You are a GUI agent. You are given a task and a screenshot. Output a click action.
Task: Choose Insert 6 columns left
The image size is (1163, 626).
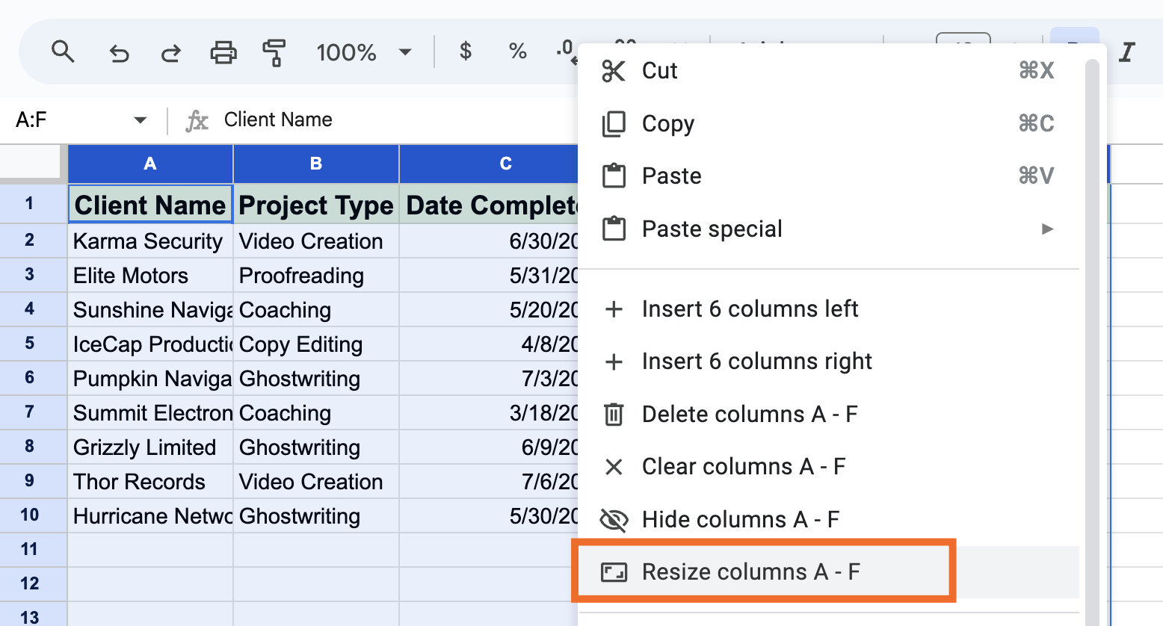coord(828,309)
